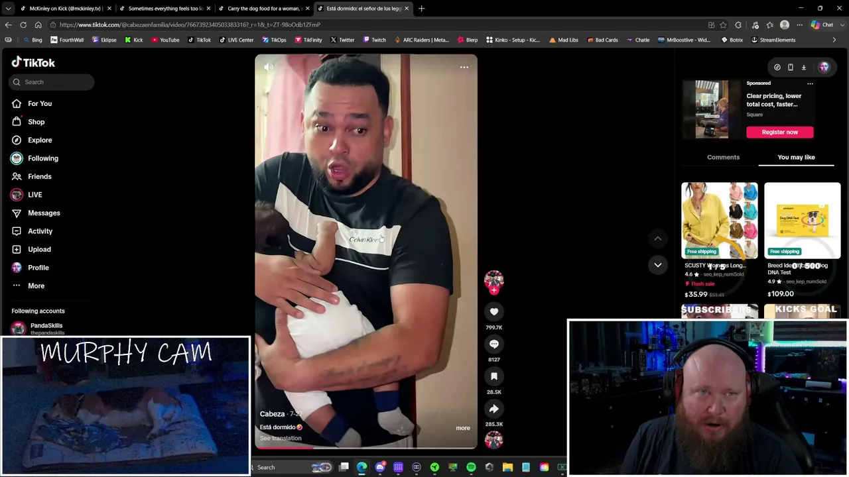Reload the page with refresh button
849x477 pixels.
tap(23, 25)
